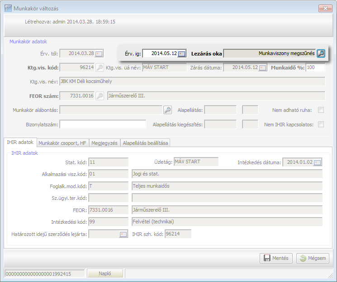Click the Munkaidő % field
This screenshot has width=337, height=282.
[x=315, y=68]
